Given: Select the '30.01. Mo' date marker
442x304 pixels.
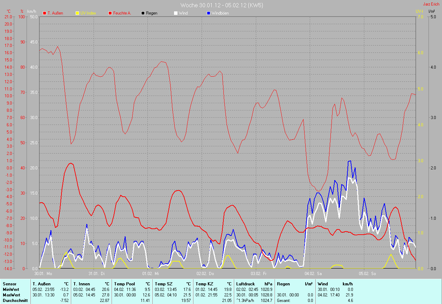Looking at the screenshot, I should [x=43, y=274].
